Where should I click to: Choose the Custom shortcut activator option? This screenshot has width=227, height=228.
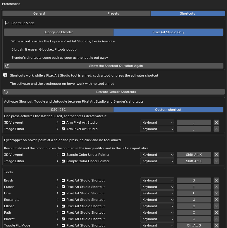click(168, 110)
